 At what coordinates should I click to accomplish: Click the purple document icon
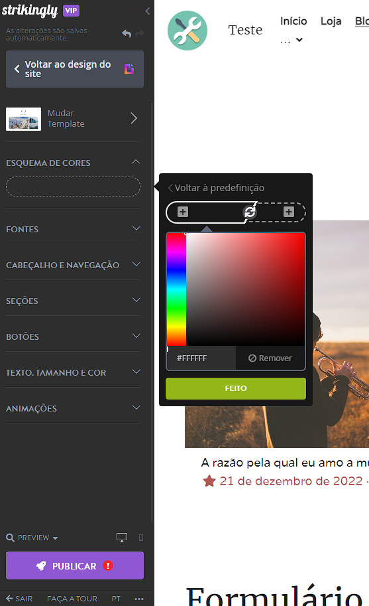pos(129,69)
